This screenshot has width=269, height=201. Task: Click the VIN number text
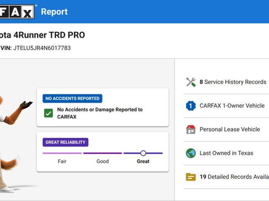(x=42, y=48)
